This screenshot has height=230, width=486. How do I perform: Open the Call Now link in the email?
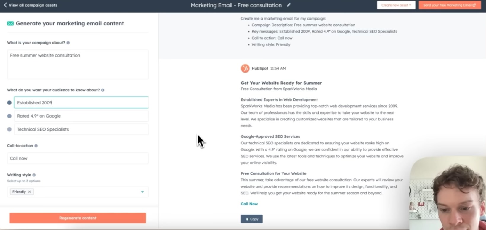click(249, 204)
